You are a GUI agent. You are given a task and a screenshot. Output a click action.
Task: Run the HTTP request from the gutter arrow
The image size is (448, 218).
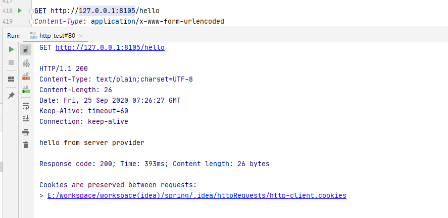(x=19, y=11)
